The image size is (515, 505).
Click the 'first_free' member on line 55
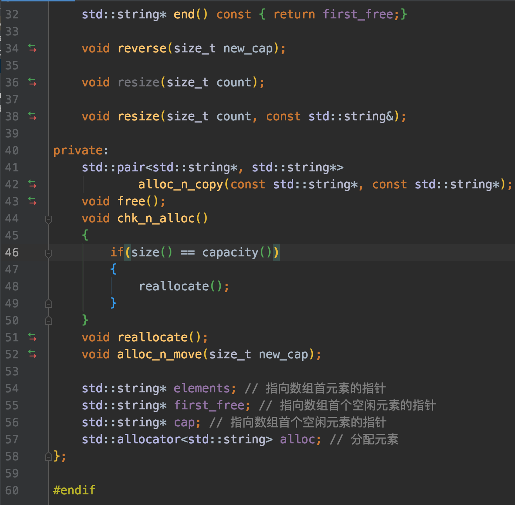pyautogui.click(x=209, y=405)
